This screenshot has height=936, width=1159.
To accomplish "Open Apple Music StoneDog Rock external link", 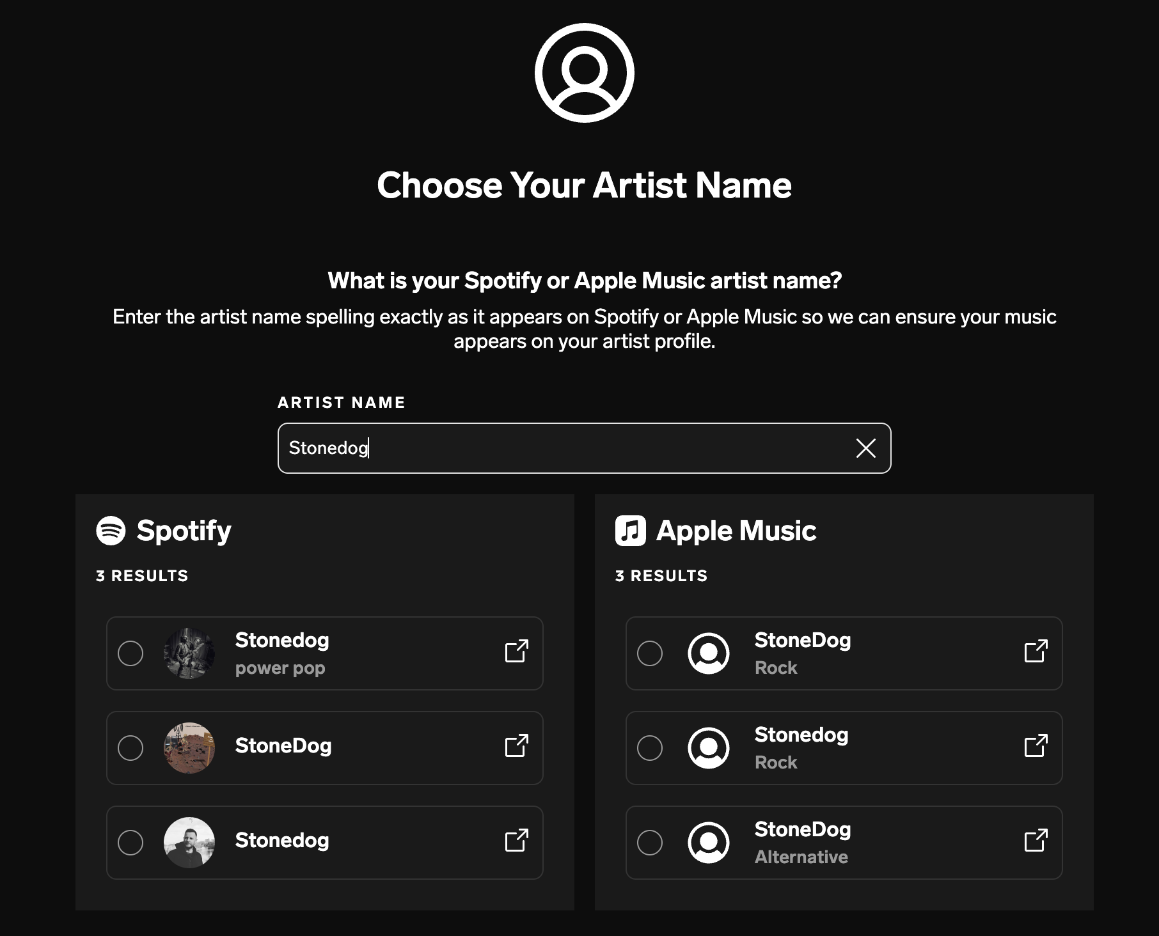I will click(1036, 651).
